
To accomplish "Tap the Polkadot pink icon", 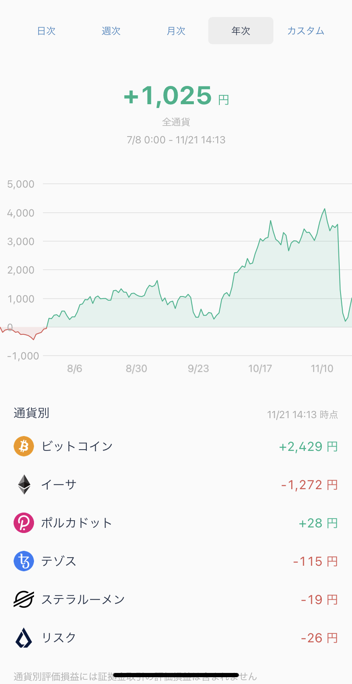I will (x=24, y=523).
